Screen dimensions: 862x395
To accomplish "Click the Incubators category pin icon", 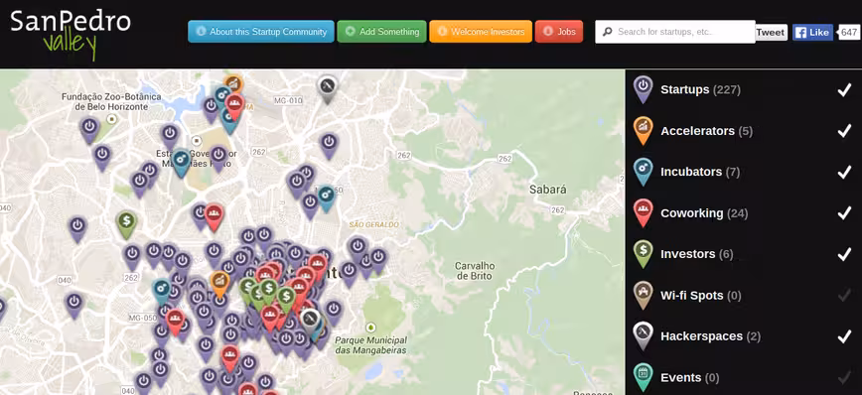I will click(x=643, y=172).
